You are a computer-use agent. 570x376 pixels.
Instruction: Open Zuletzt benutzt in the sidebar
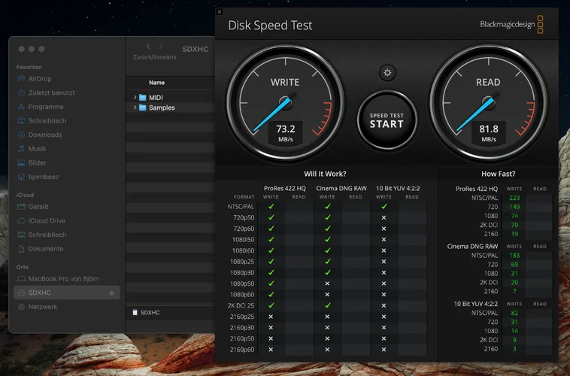51,92
